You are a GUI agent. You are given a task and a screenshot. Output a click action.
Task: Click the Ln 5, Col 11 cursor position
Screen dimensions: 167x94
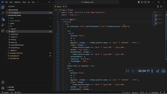point(126,92)
